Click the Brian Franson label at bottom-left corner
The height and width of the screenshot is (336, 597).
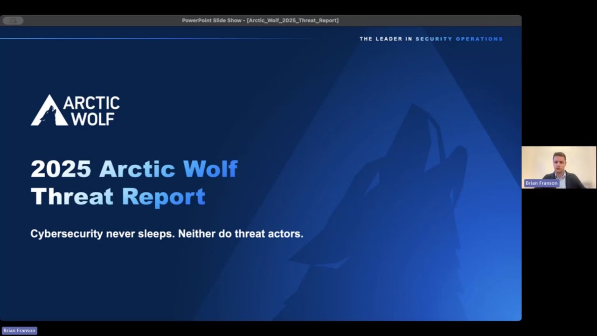19,330
